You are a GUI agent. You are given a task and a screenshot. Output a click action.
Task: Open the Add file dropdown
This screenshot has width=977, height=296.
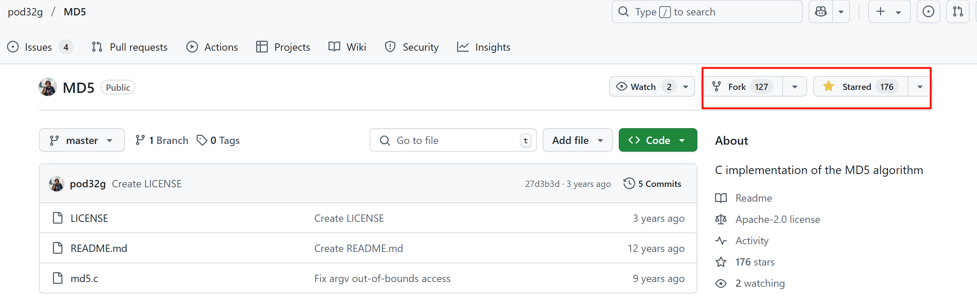pos(577,140)
